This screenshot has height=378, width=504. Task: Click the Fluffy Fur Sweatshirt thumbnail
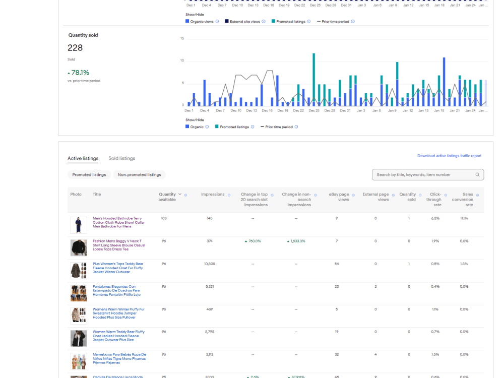79,316
